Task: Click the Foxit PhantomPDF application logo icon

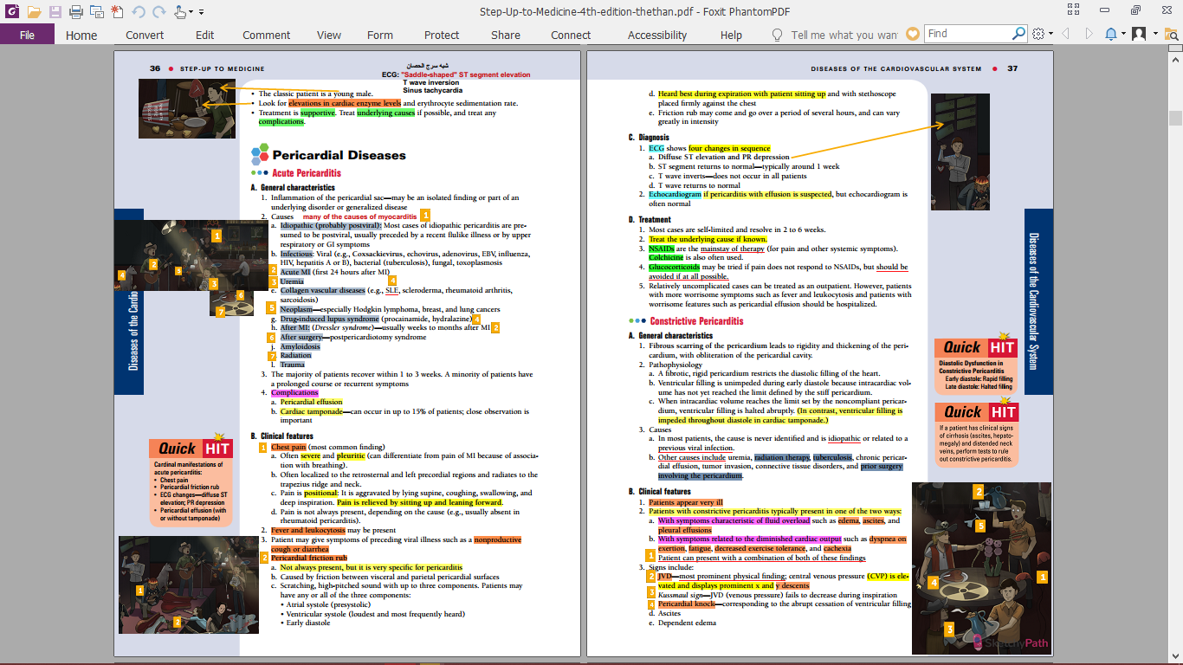Action: [11, 12]
